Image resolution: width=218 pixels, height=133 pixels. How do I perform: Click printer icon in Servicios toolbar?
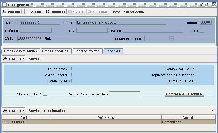(x=5, y=58)
